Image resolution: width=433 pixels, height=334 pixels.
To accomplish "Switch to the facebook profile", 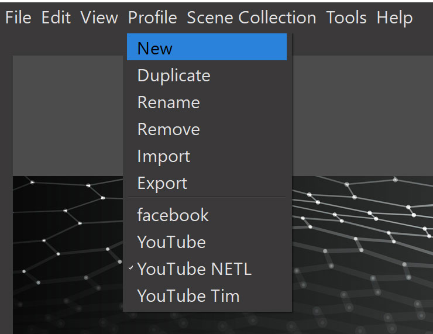I will [x=173, y=215].
